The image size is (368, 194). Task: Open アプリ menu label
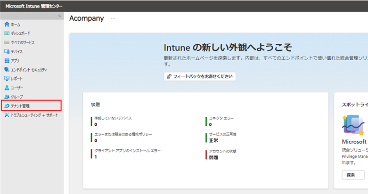click(x=15, y=61)
